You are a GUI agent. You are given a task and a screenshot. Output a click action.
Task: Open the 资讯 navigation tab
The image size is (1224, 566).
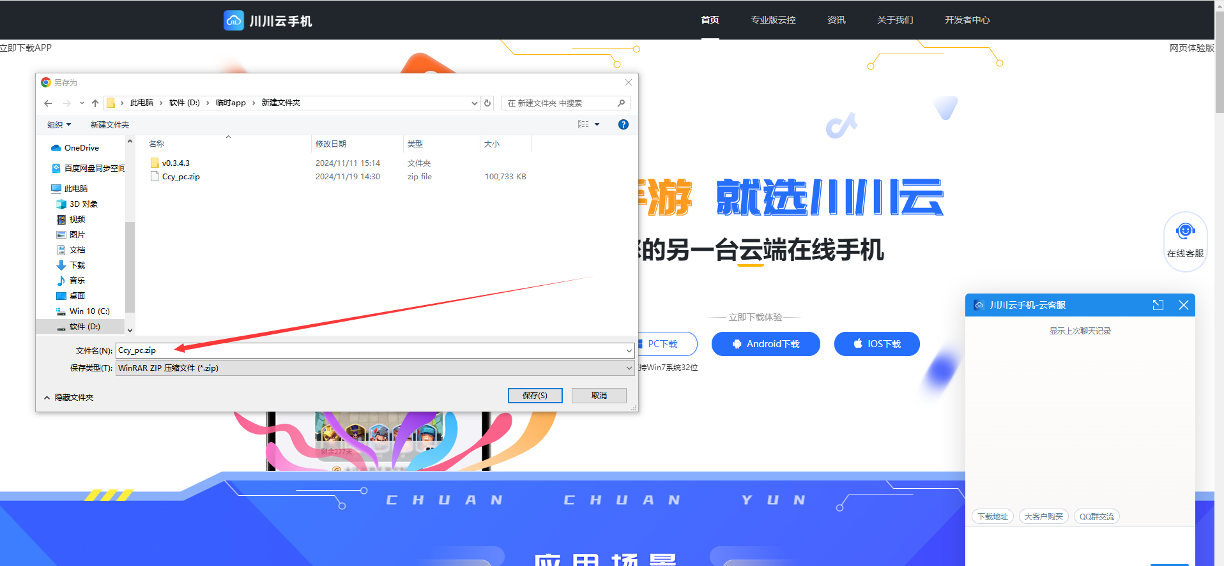836,20
